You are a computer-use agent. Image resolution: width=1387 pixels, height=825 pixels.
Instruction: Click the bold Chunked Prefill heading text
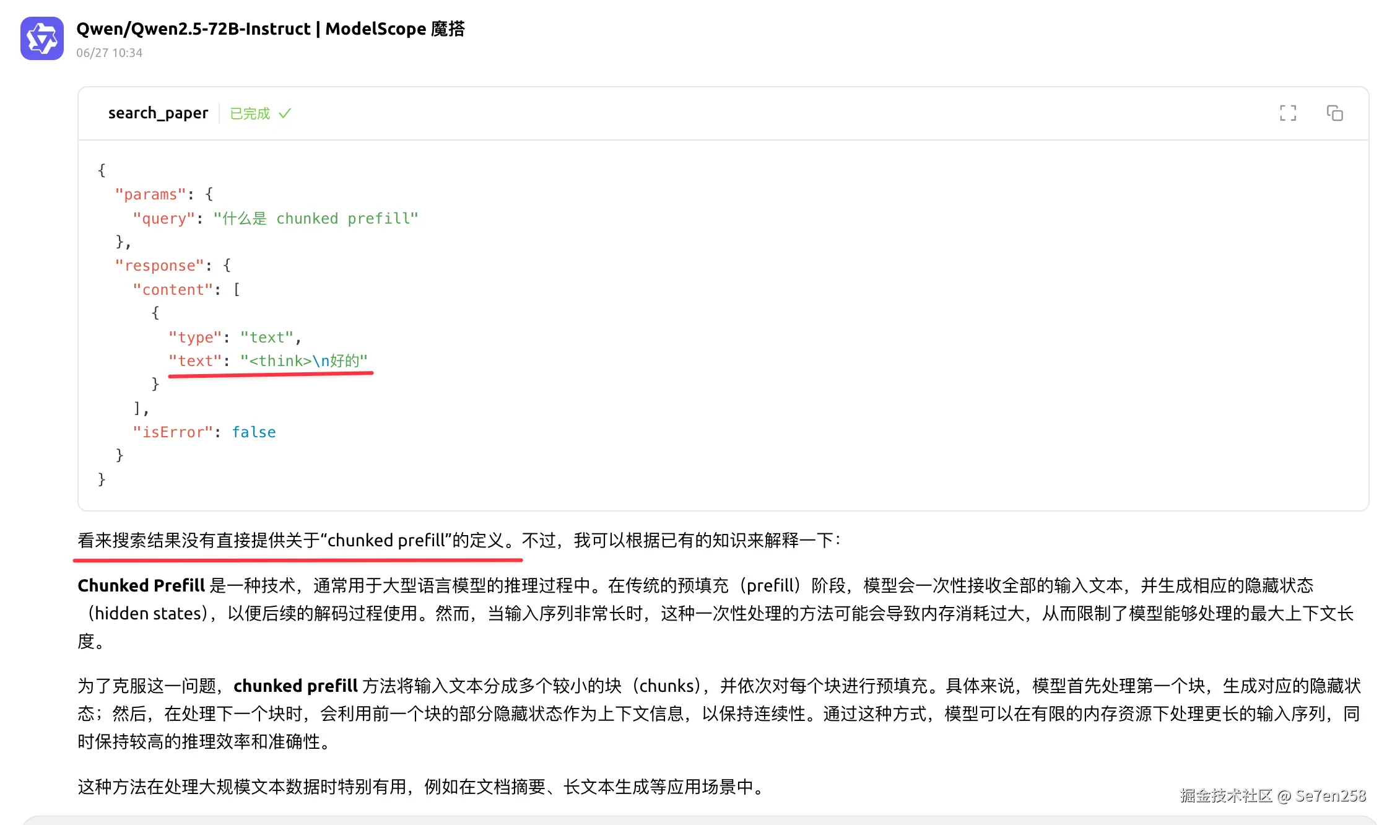141,585
